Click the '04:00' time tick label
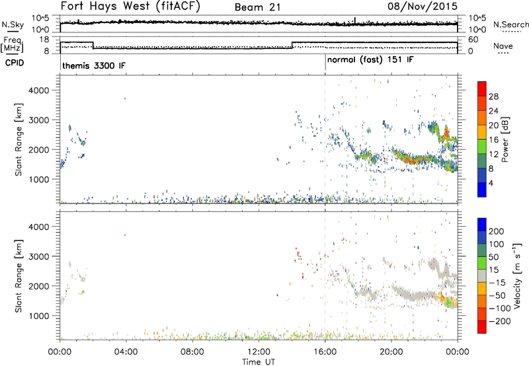The width and height of the screenshot is (529, 366). (x=126, y=352)
